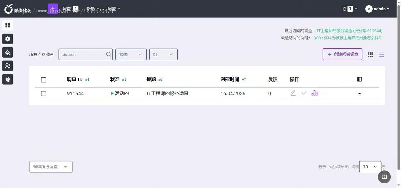Open the 编辑所选调查 bulk action dropdown
401x188 pixels.
(x=51, y=167)
